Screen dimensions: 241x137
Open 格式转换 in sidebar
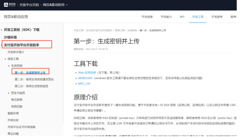(17, 100)
